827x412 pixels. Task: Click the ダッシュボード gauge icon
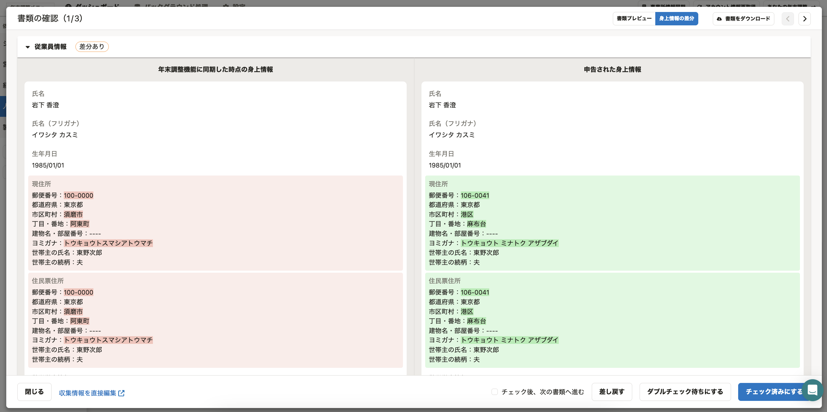coord(68,5)
